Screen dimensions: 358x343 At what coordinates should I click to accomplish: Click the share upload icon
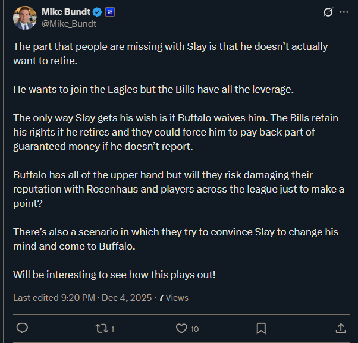click(341, 328)
